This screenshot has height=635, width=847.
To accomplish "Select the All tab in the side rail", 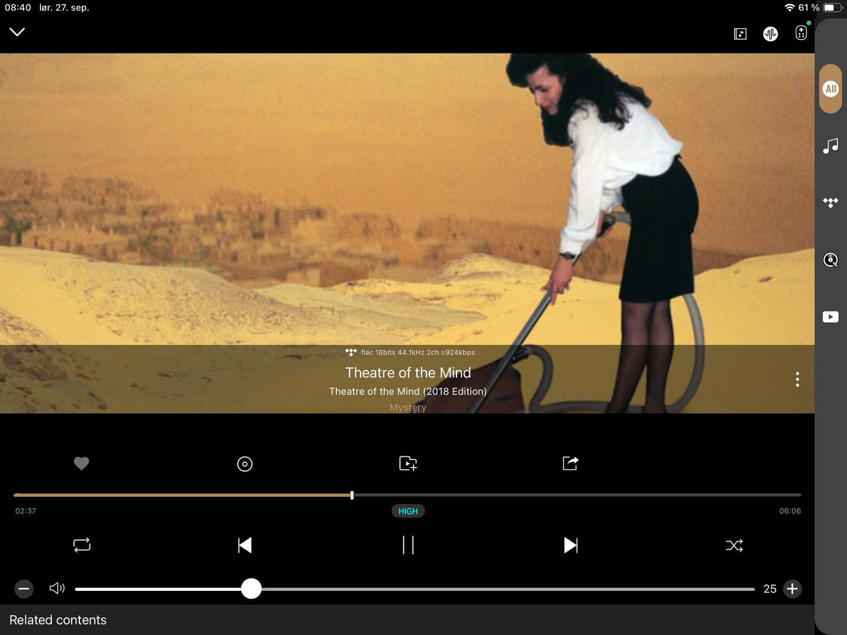I will 831,89.
